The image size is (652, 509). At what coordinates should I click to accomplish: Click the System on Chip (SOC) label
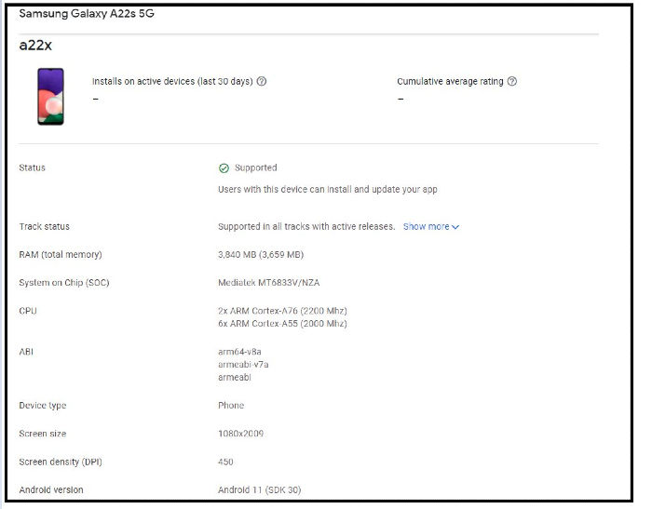point(64,283)
